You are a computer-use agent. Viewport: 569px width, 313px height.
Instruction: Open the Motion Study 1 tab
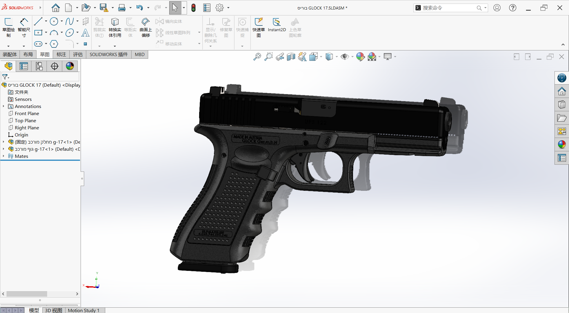coord(84,310)
